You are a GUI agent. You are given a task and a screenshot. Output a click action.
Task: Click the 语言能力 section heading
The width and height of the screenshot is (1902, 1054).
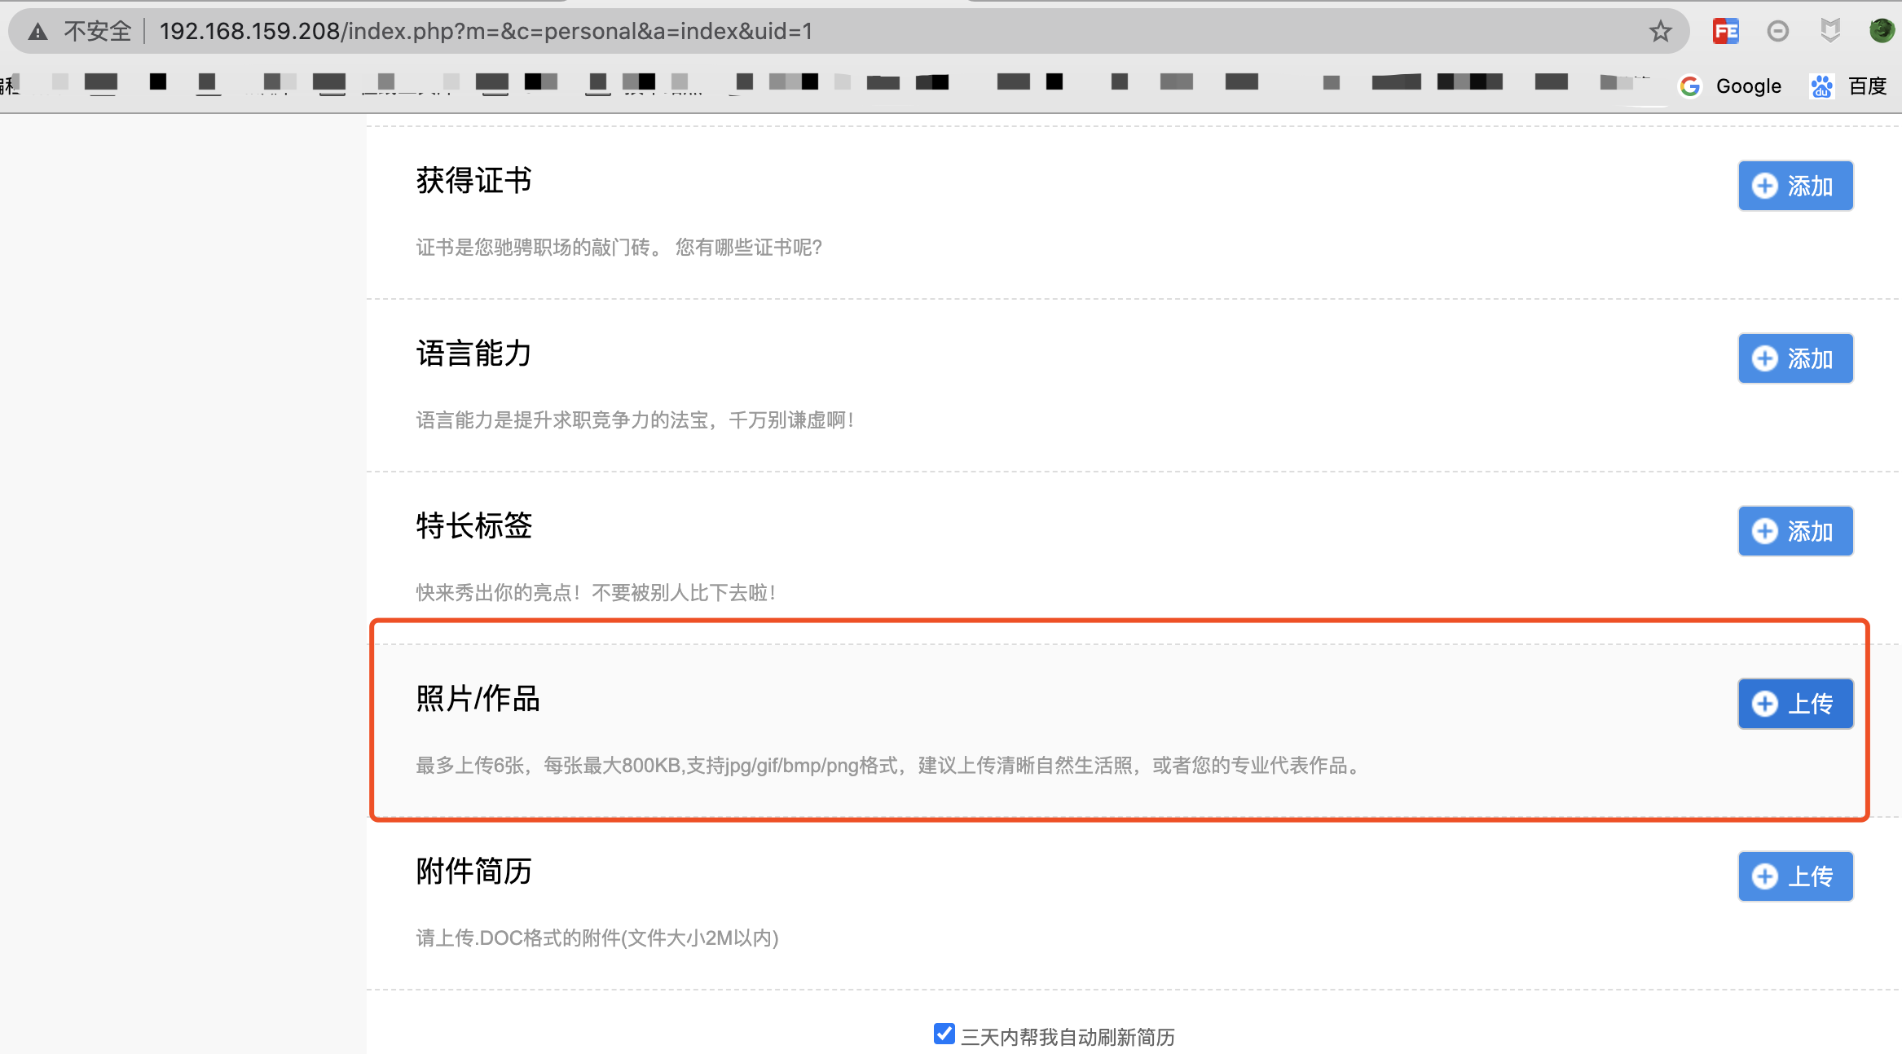pyautogui.click(x=473, y=354)
